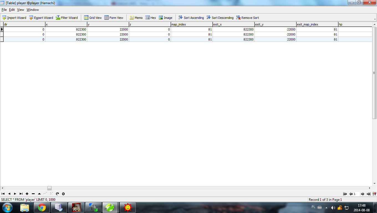
Task: Show the Memo viewer
Action: 136,18
